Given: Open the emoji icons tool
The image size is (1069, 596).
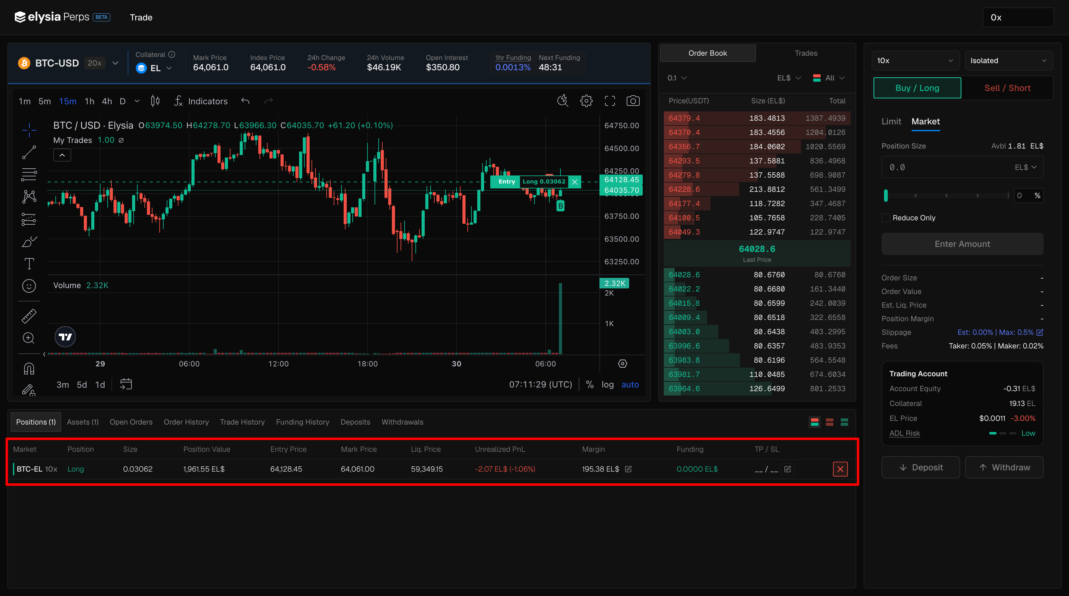Looking at the screenshot, I should pos(29,286).
